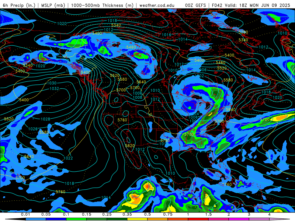Click '1000-500mb Thickness (m)' header text
Image resolution: width=295 pixels, height=221 pixels.
tap(102, 5)
